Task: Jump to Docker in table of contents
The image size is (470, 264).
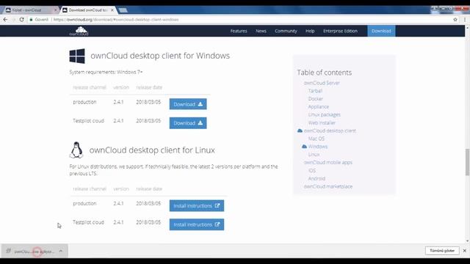Action: pos(316,99)
